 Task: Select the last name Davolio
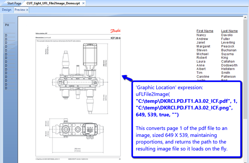227,35
